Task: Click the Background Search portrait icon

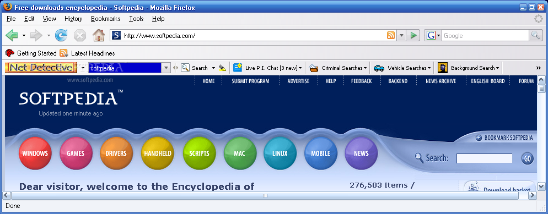Action: point(443,68)
